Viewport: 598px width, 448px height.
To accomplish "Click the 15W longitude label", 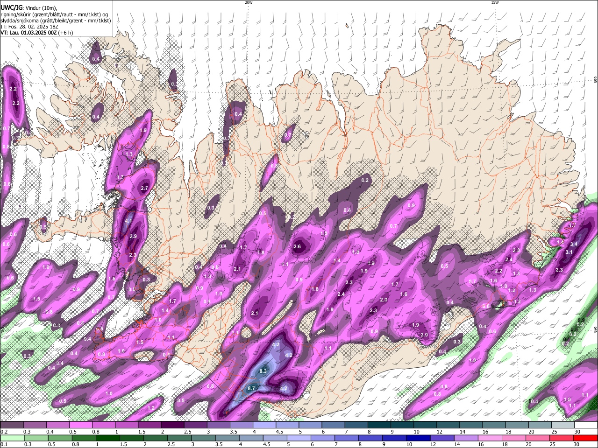I will point(495,2).
